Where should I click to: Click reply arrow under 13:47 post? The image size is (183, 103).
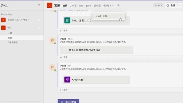61,90
